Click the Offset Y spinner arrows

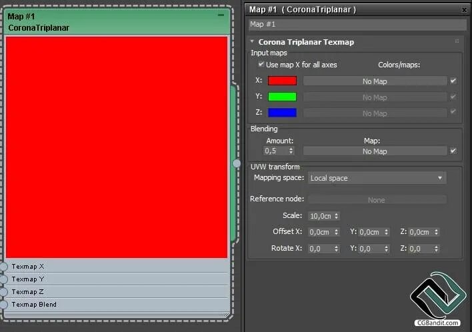pyautogui.click(x=387, y=232)
